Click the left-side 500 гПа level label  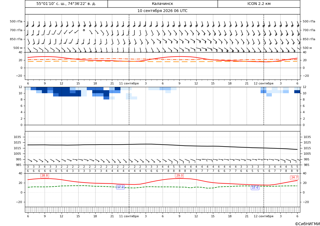point(16,21)
